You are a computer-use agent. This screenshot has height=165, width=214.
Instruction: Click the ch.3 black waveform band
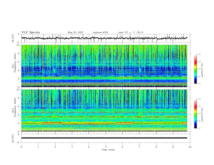coord(104,138)
